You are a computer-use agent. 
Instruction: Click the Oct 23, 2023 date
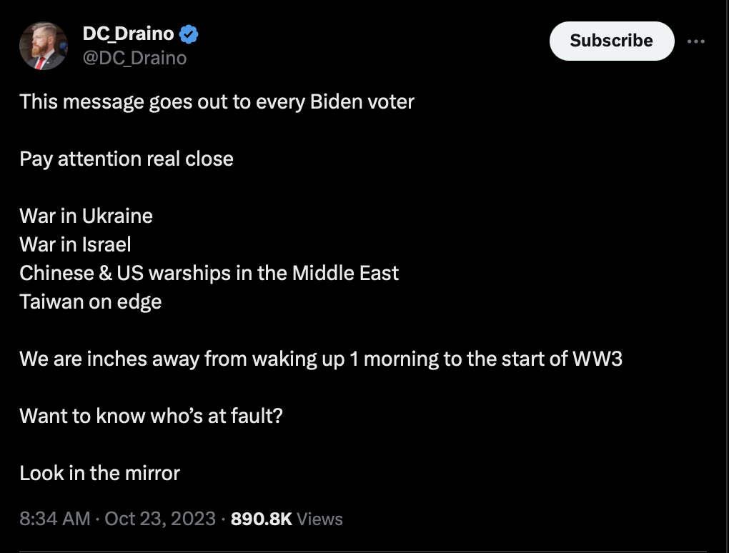point(160,519)
